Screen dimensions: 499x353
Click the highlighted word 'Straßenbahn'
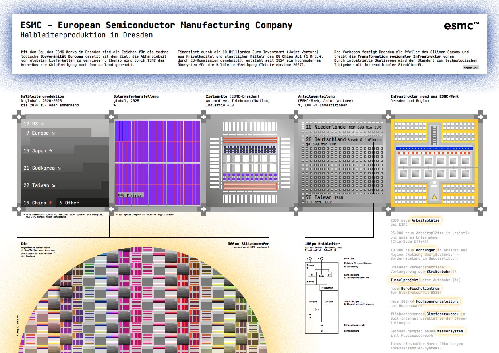click(439, 272)
